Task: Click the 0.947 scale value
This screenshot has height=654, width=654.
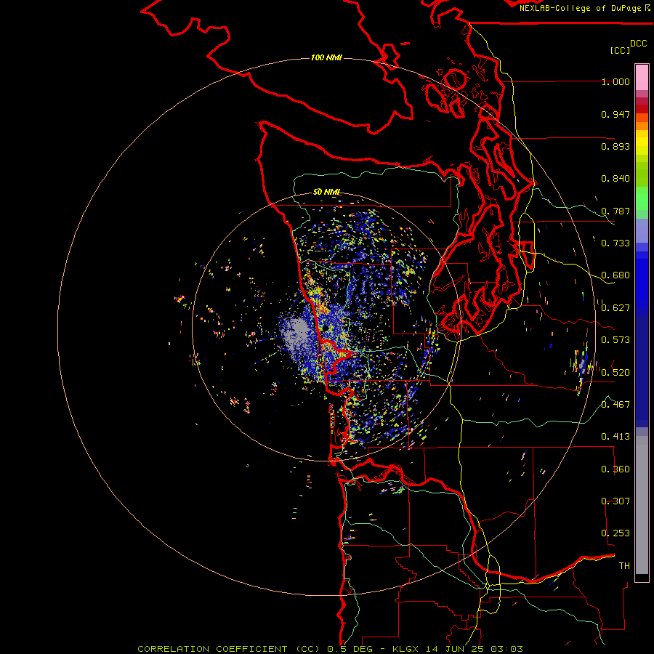Action: (615, 114)
